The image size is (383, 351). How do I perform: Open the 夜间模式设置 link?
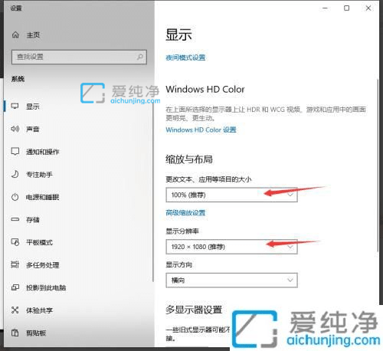pos(185,57)
